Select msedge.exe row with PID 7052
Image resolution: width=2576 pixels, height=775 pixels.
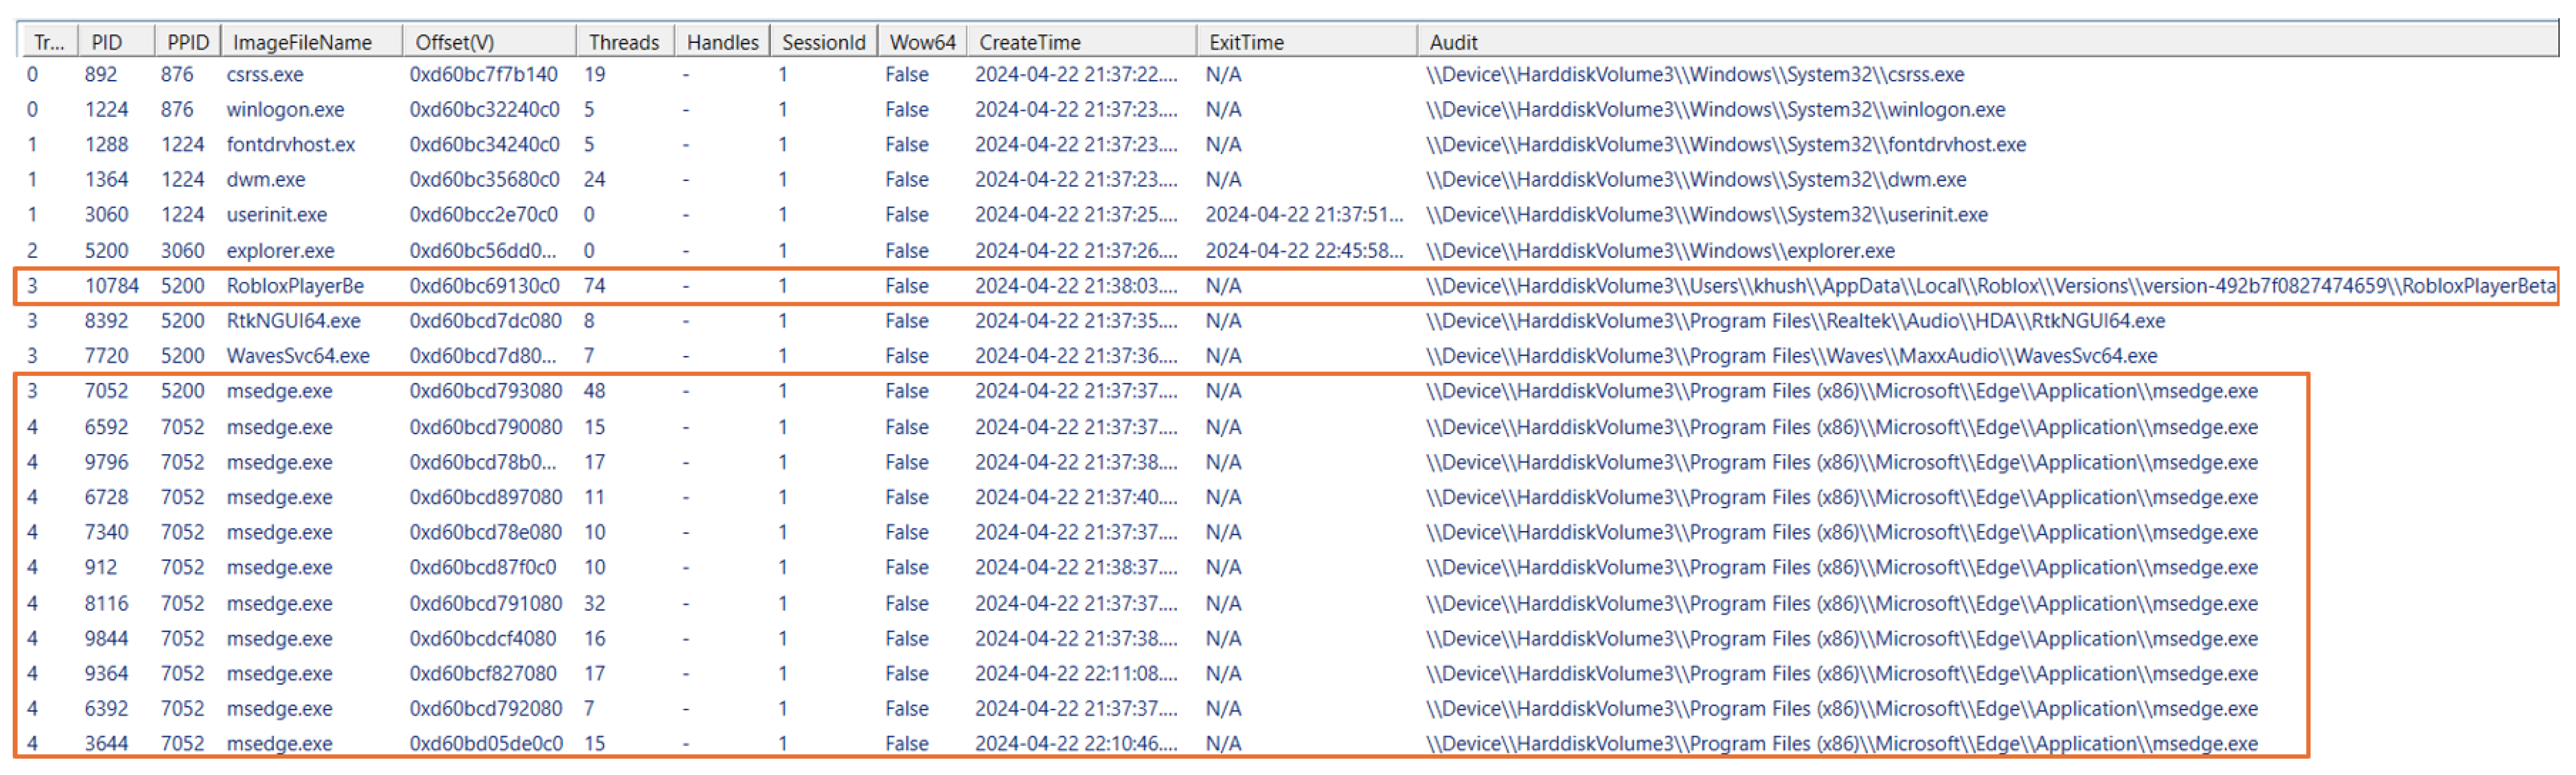click(x=279, y=392)
